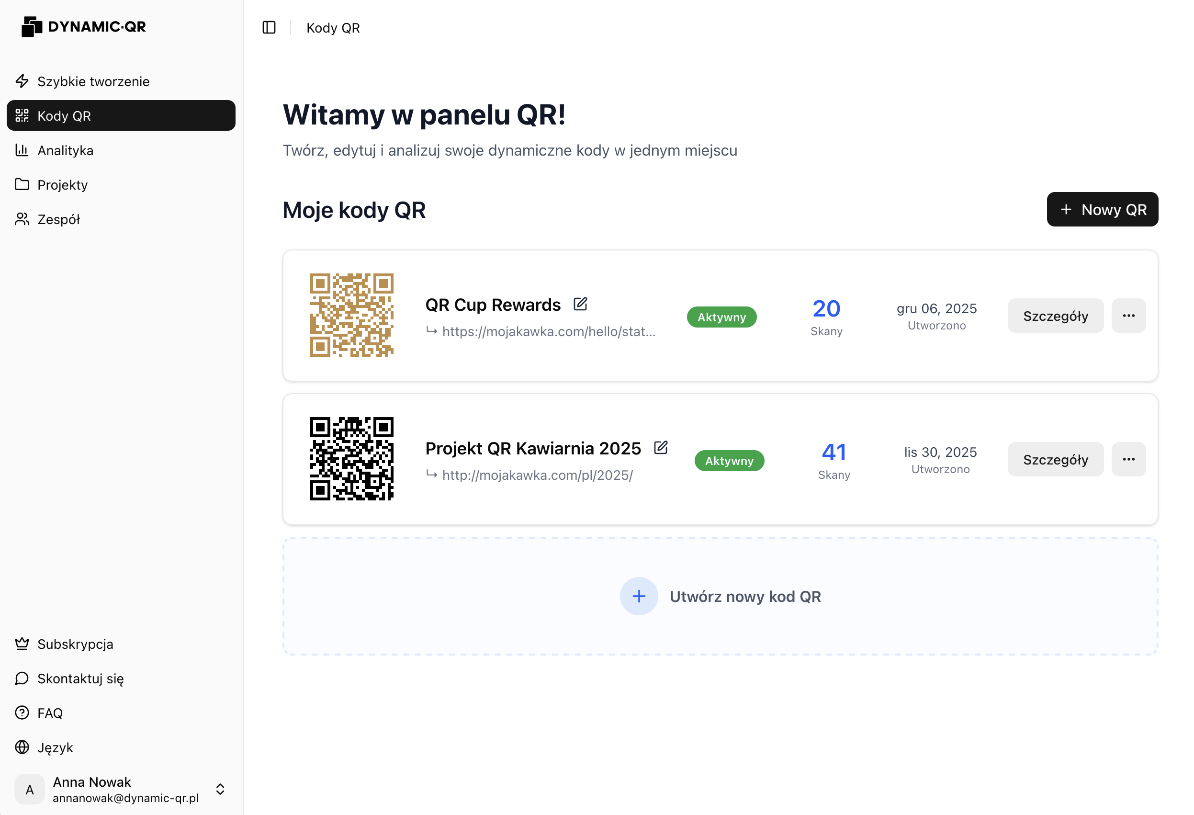The width and height of the screenshot is (1194, 815).
Task: Go to the Analityka section
Action: click(x=65, y=150)
